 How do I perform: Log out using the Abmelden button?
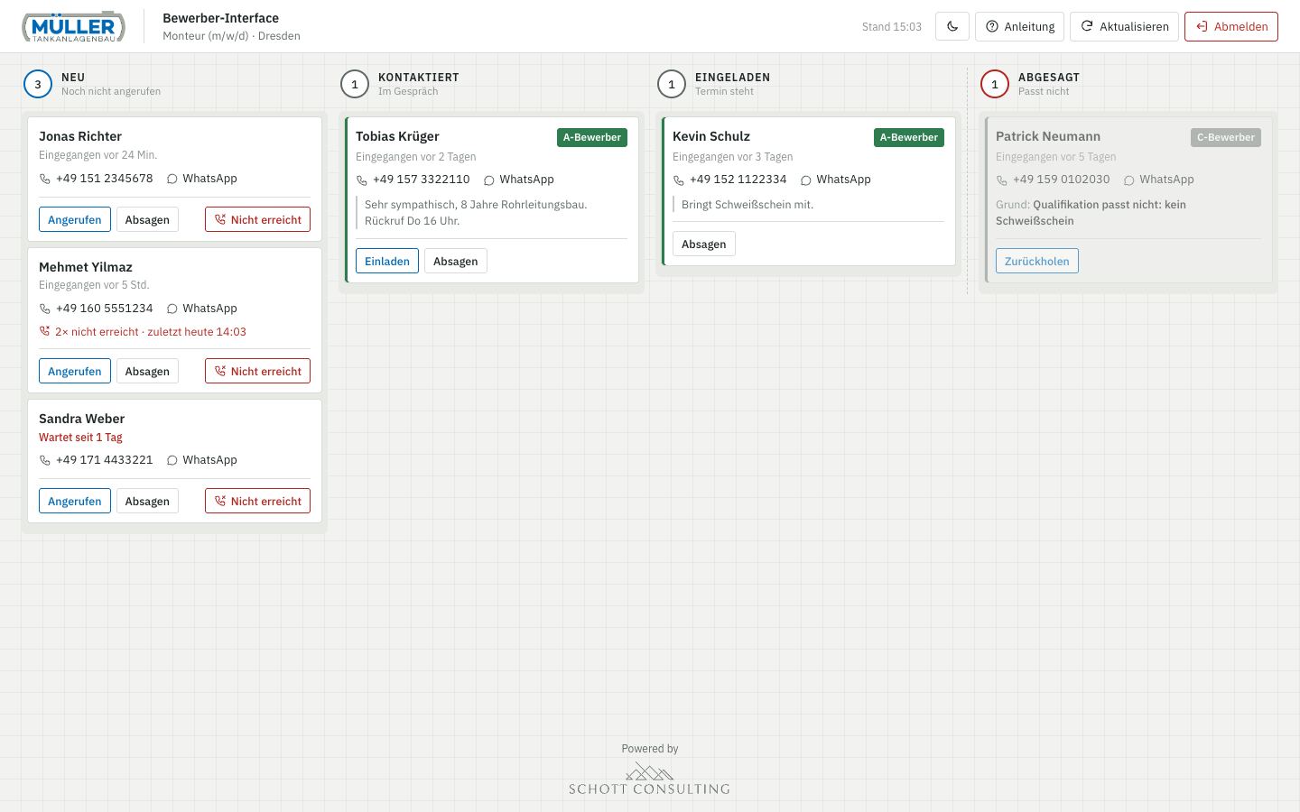pos(1231,26)
